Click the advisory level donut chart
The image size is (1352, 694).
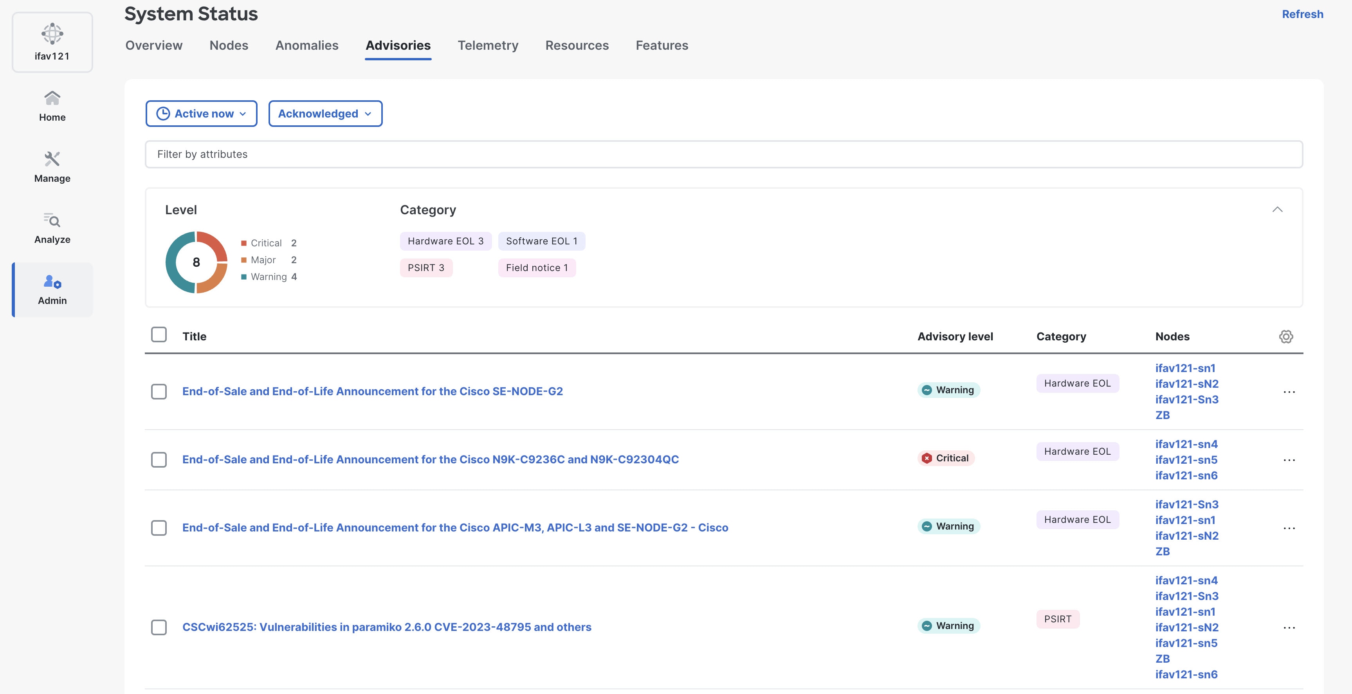point(196,262)
